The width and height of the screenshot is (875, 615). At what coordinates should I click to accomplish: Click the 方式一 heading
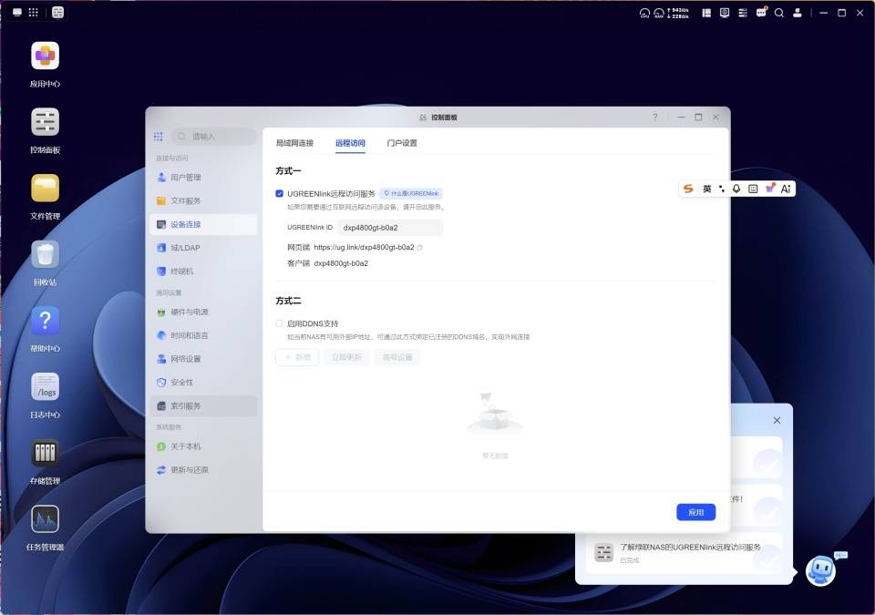tap(289, 170)
